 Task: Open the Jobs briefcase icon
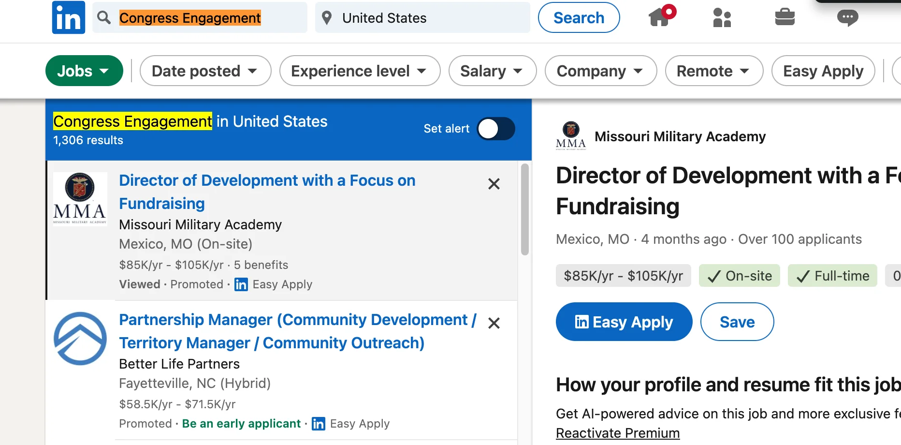[x=785, y=17]
